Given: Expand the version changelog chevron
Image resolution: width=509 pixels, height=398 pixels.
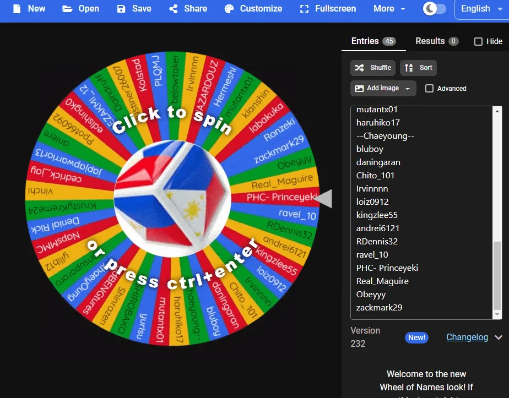Looking at the screenshot, I should point(499,337).
